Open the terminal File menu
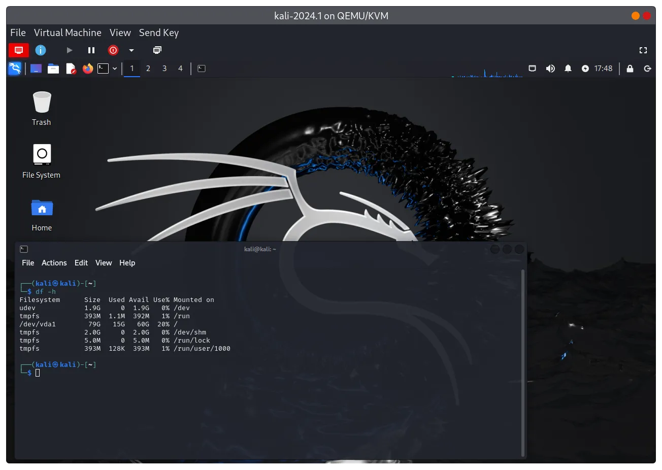662x470 pixels. [x=28, y=263]
